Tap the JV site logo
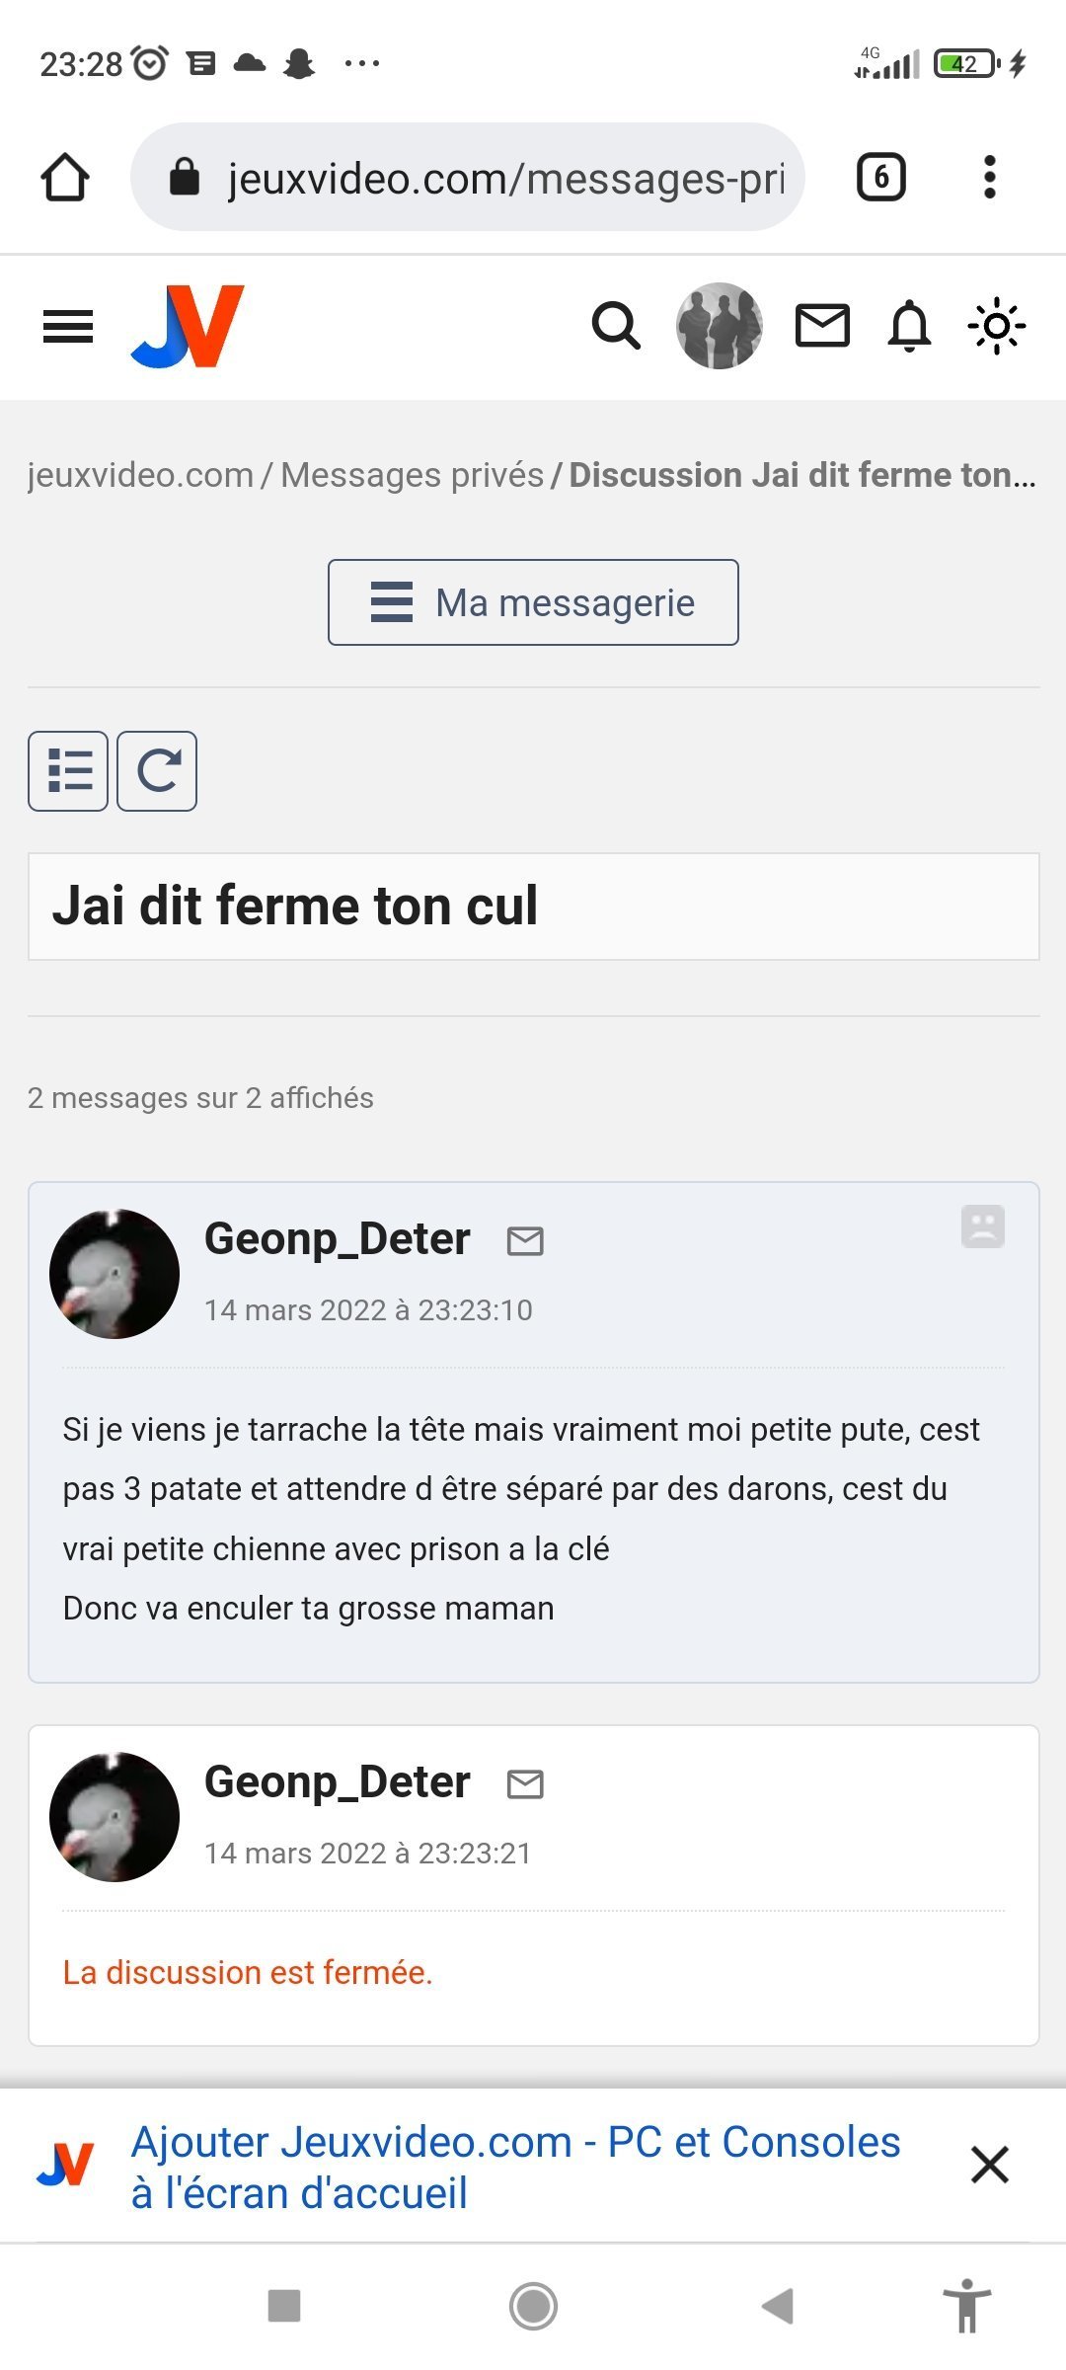Viewport: 1066px width, 2370px height. click(188, 327)
